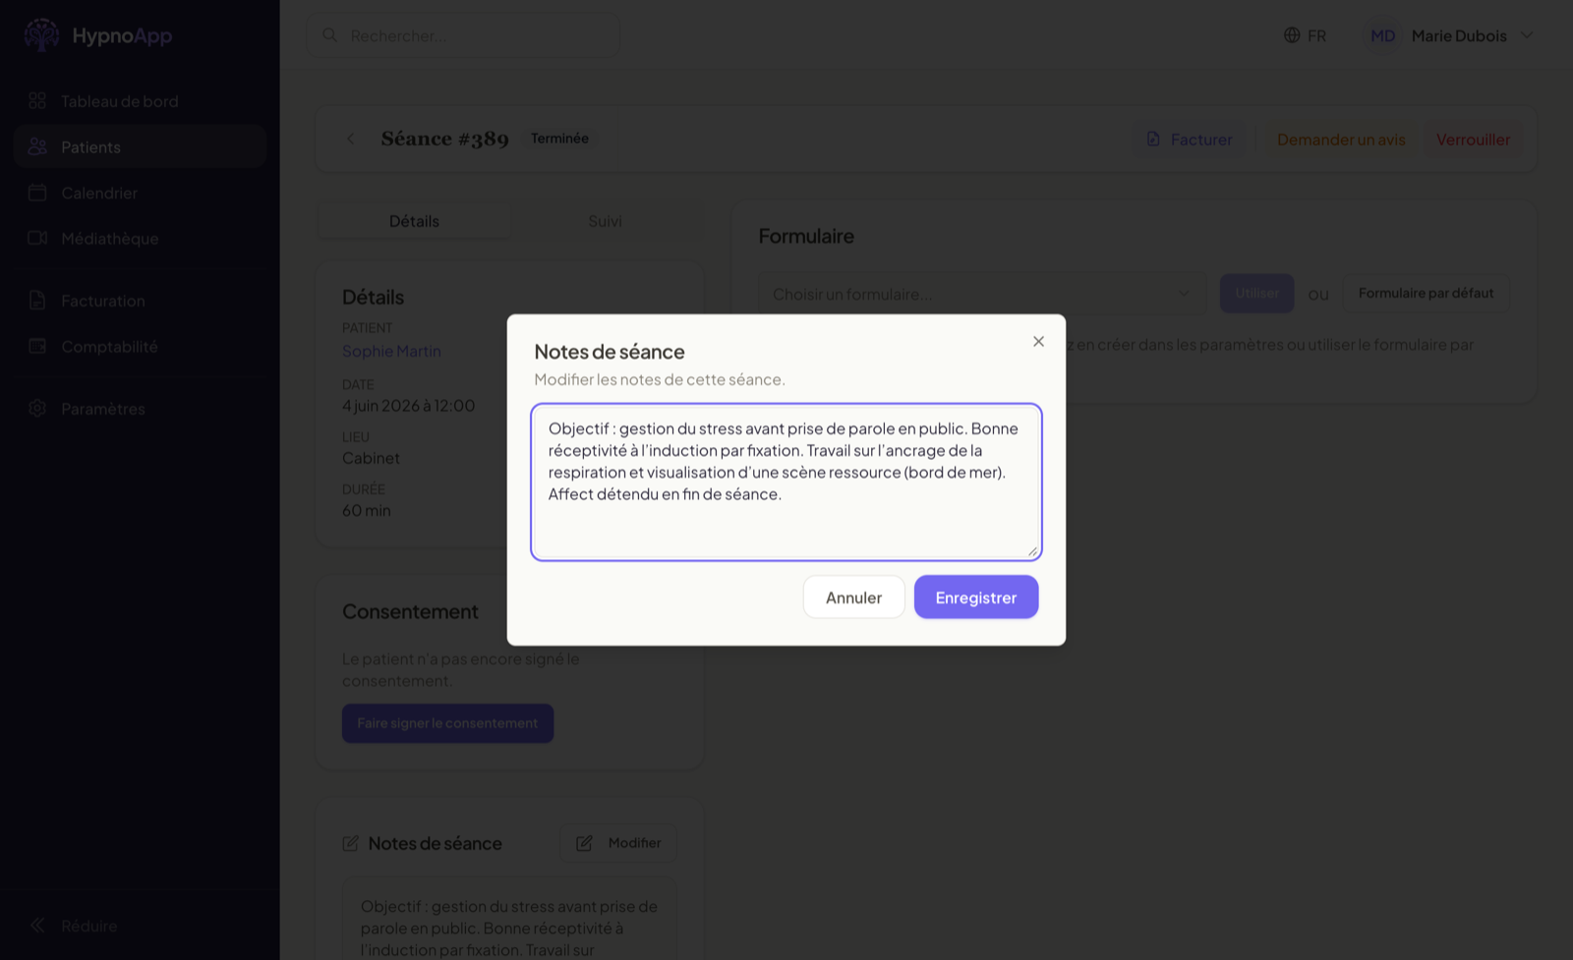Image resolution: width=1573 pixels, height=960 pixels.
Task: Switch to the Suivi tab
Action: pos(605,221)
